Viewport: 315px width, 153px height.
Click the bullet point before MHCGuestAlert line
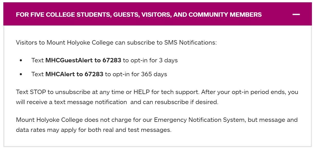click(21, 61)
